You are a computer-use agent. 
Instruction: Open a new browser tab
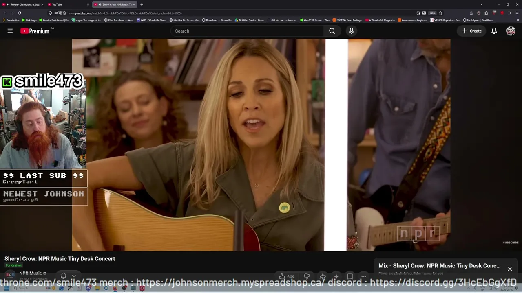(x=142, y=4)
